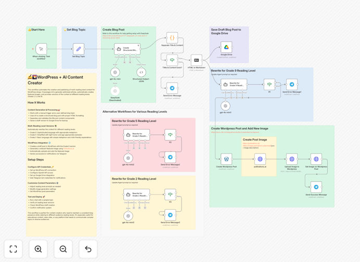The width and height of the screenshot is (360, 262).
Task: Click 'Create Wordpress Post and Add New Image' heading
Action: pyautogui.click(x=239, y=129)
